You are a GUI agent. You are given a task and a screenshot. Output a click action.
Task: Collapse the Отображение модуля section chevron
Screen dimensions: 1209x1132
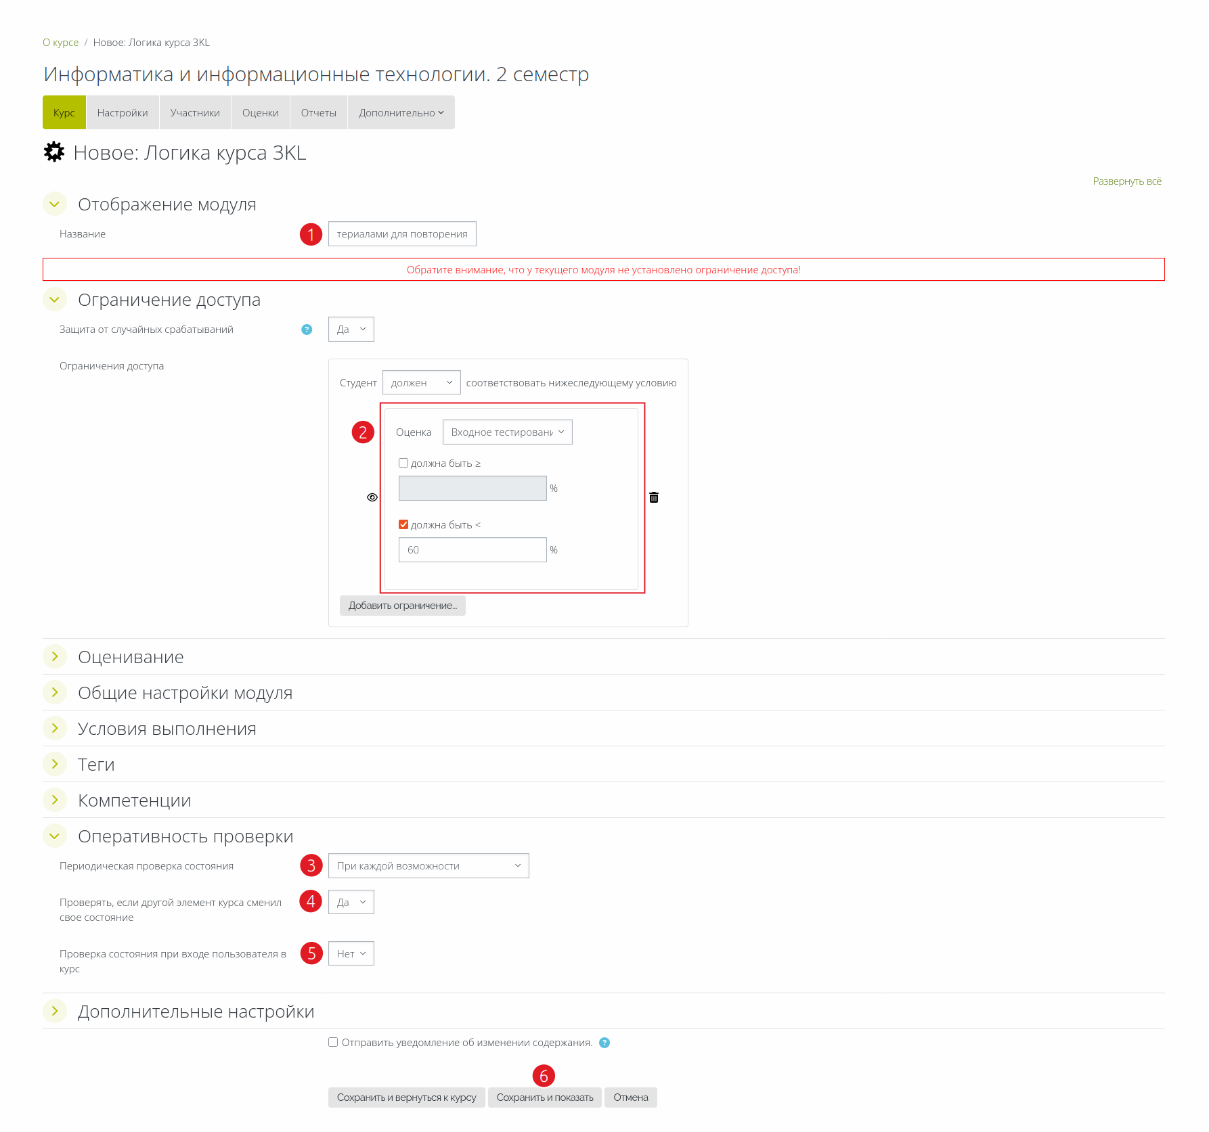tap(55, 204)
